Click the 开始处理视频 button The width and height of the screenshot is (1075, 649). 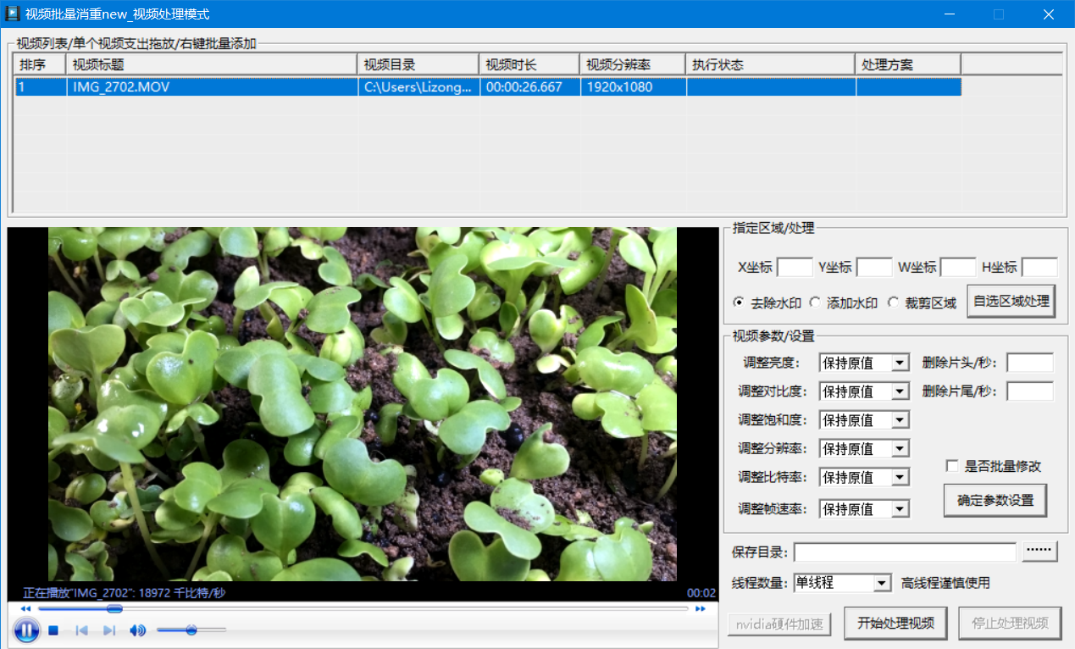pyautogui.click(x=895, y=624)
